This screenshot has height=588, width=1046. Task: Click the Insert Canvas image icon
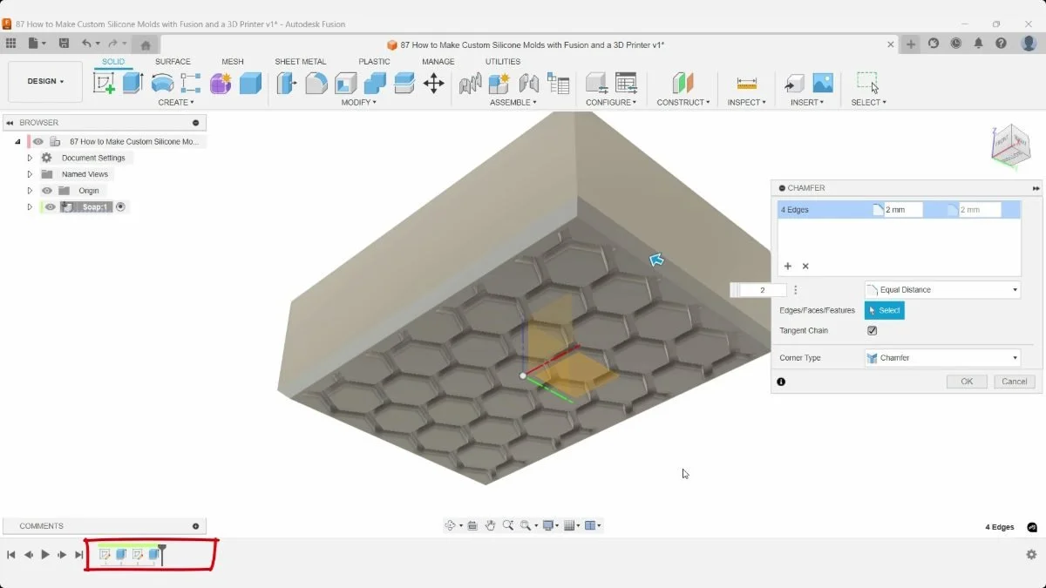(x=823, y=83)
